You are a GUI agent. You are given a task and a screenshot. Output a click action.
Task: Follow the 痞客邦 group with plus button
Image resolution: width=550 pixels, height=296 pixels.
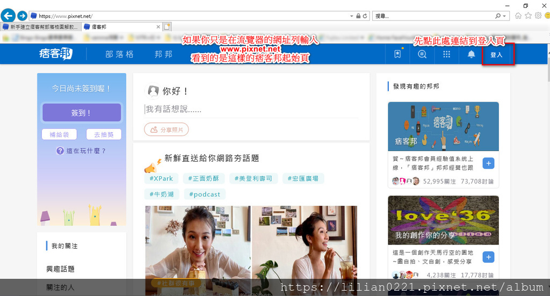(x=488, y=163)
